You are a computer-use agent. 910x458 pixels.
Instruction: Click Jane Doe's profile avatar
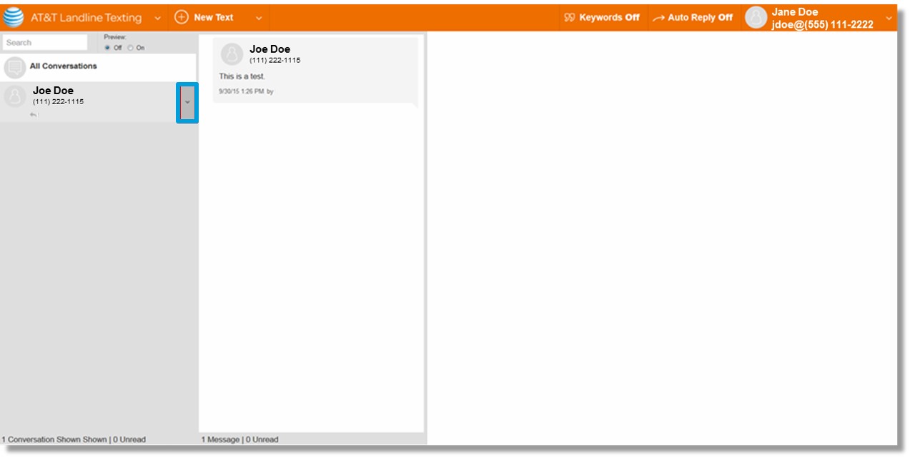tap(756, 18)
